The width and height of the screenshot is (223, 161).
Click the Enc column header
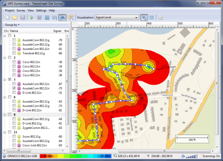(x=67, y=31)
